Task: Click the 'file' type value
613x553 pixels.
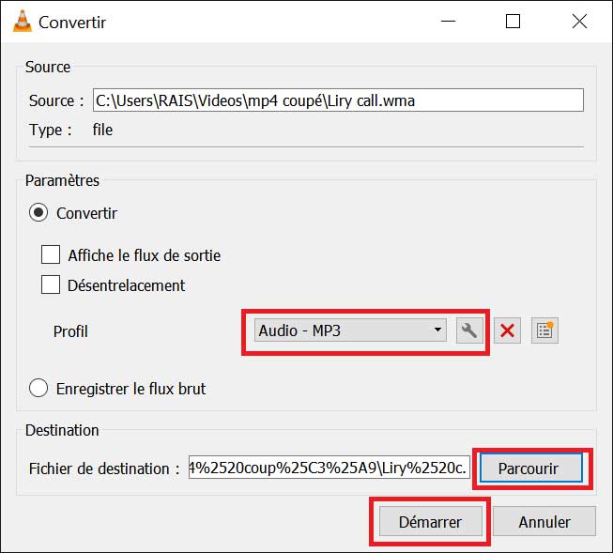Action: [x=102, y=130]
